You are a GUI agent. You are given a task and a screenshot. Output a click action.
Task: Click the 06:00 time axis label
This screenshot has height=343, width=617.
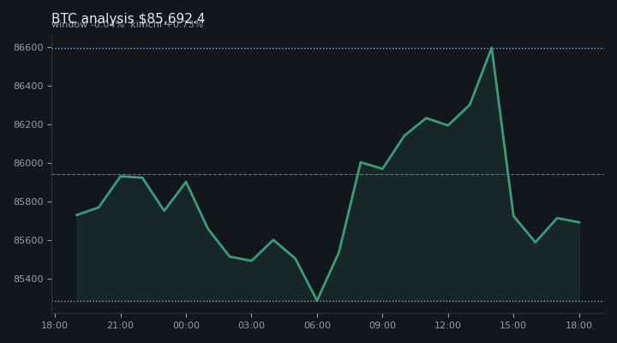(x=317, y=326)
